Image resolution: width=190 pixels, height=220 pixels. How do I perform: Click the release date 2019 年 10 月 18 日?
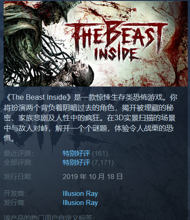93,177
